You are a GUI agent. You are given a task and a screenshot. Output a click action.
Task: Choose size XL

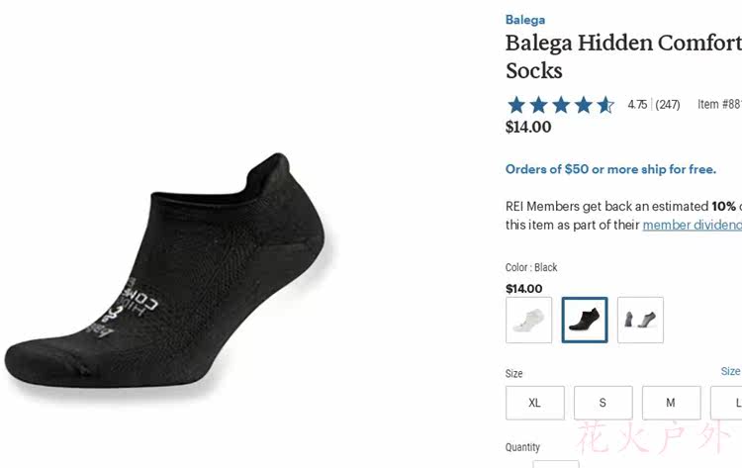(x=535, y=403)
